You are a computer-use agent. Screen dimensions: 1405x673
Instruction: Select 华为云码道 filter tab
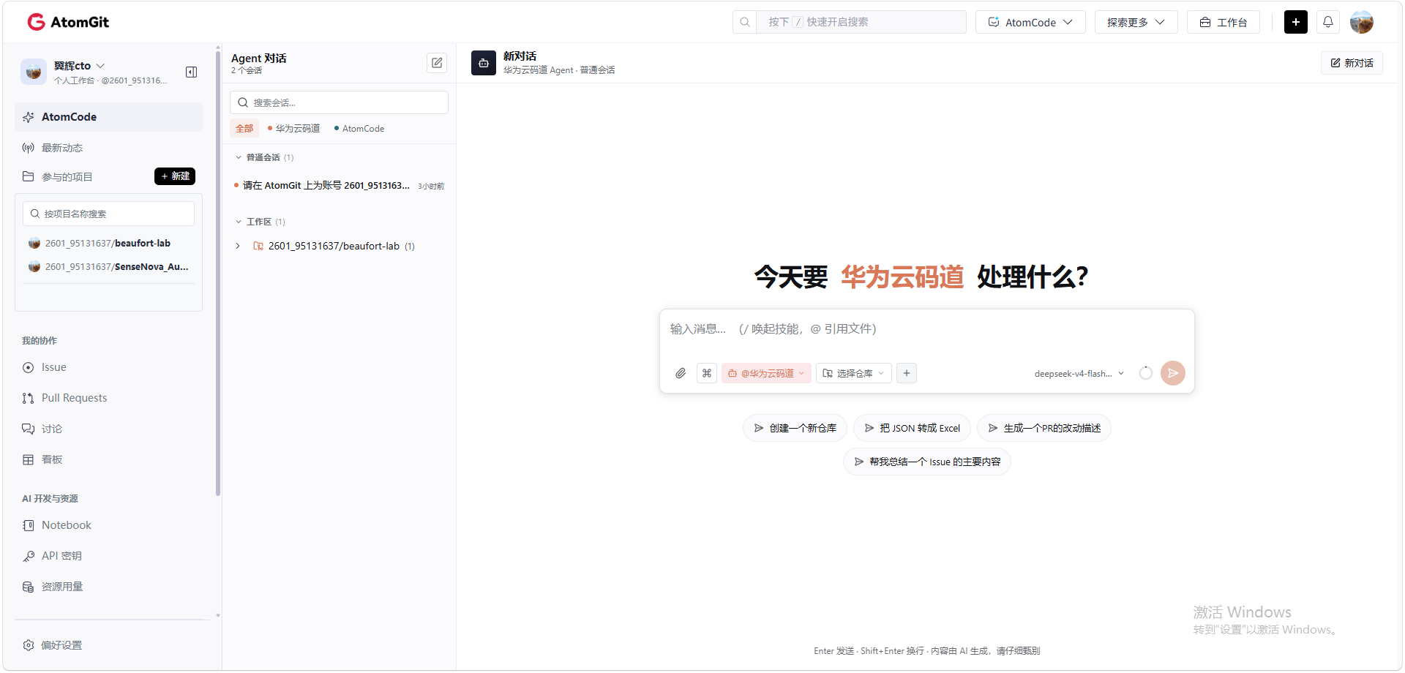pos(294,128)
